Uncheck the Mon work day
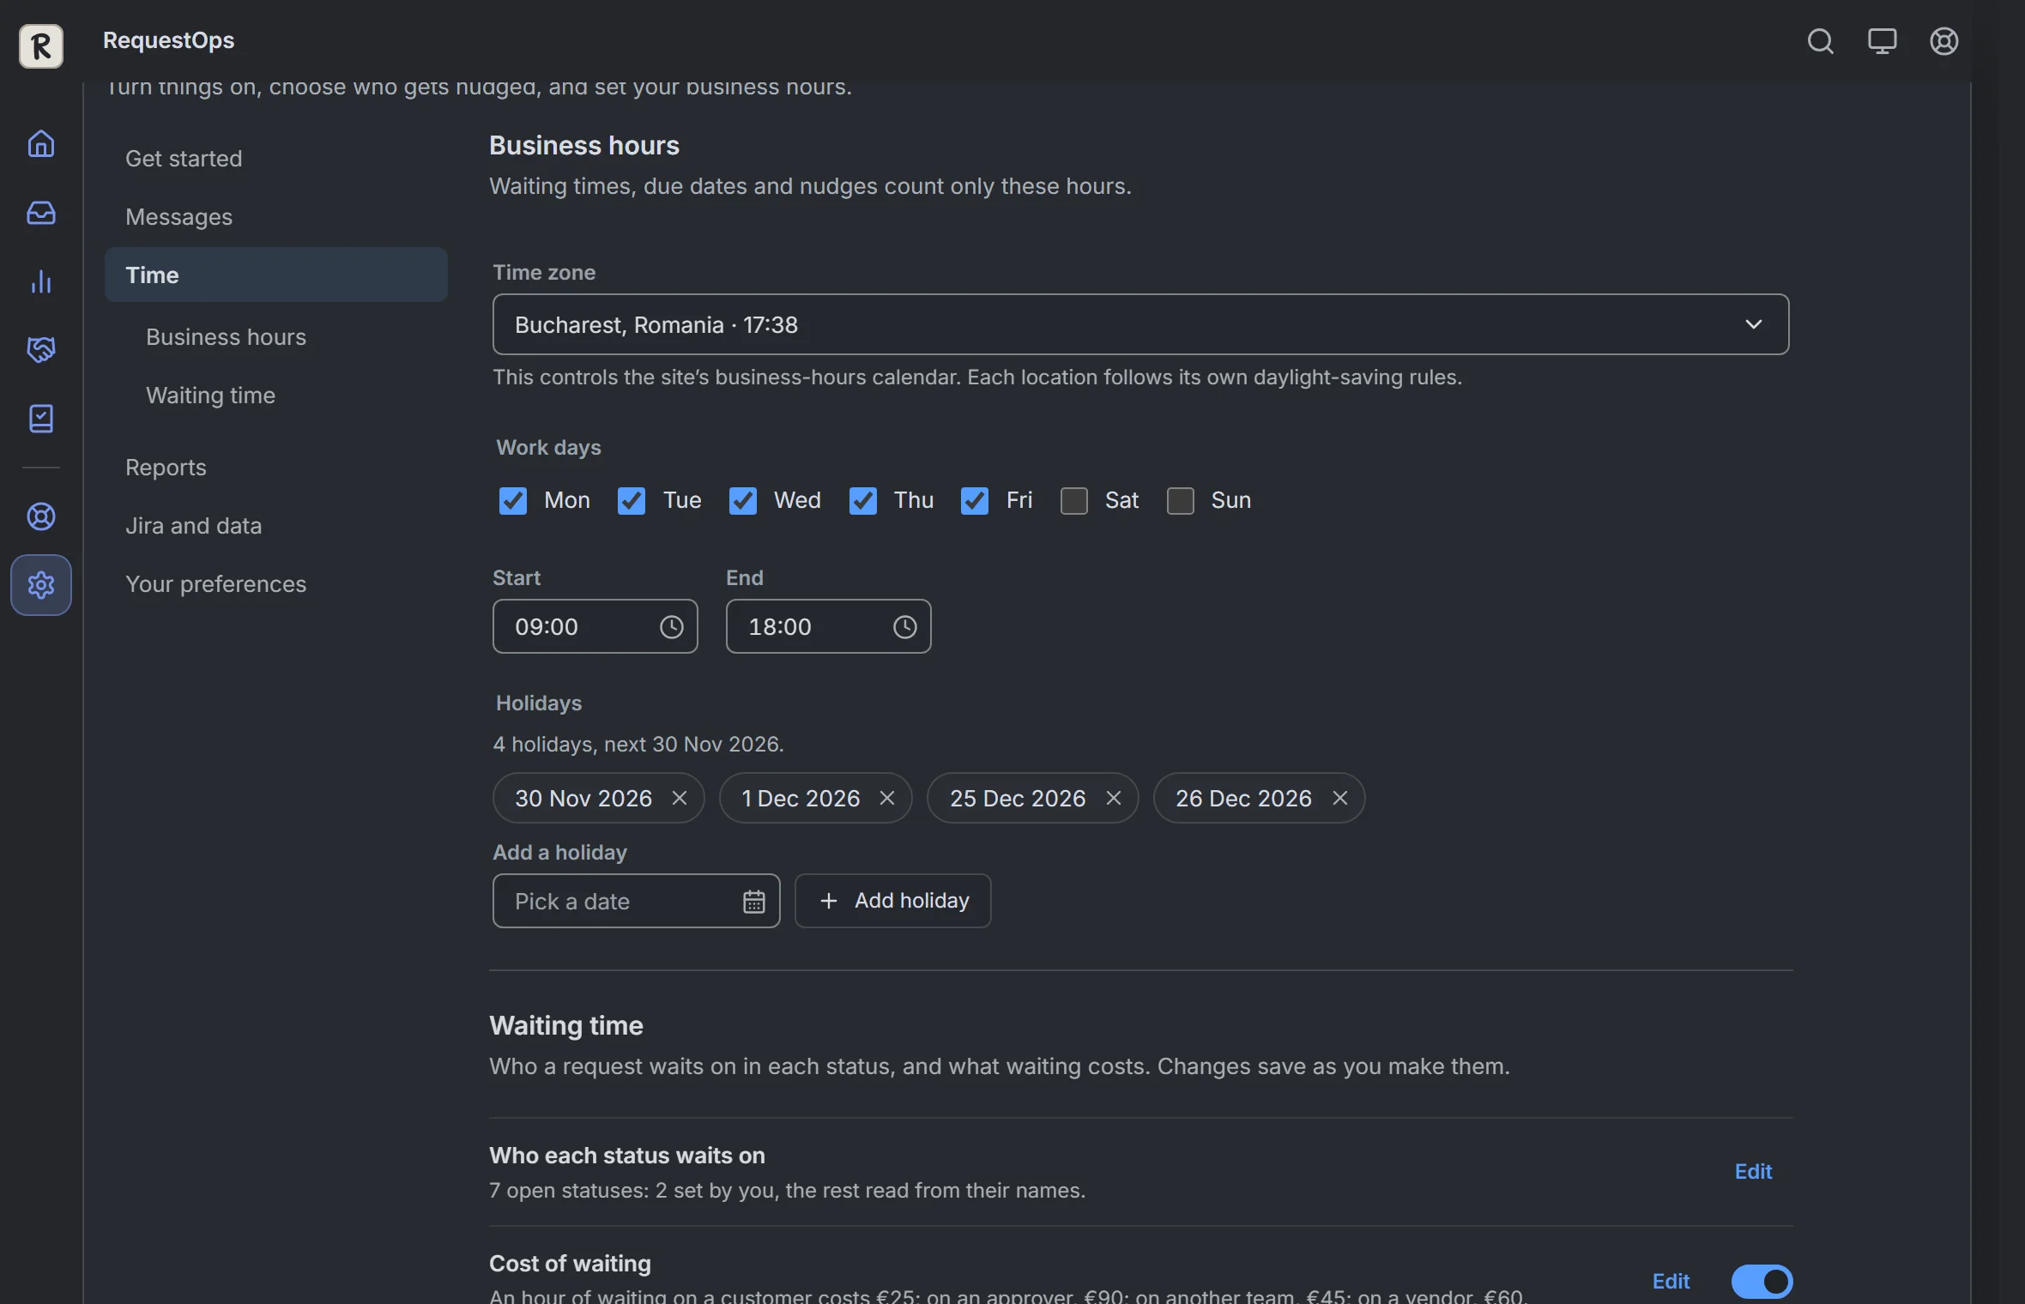 (x=513, y=500)
